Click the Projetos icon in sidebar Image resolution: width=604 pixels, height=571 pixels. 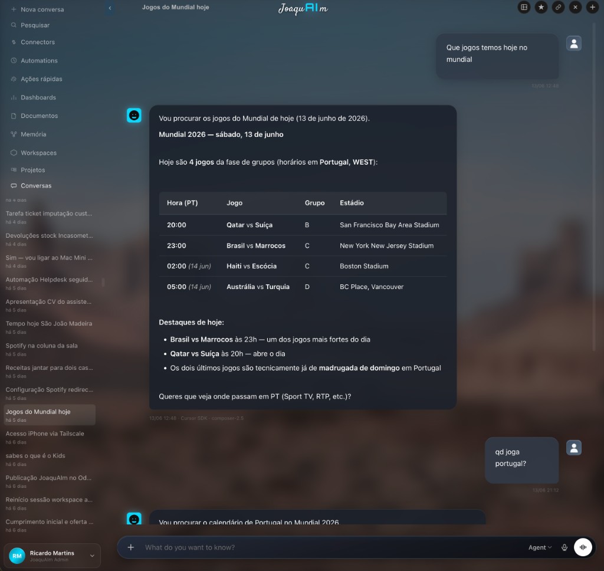(14, 170)
